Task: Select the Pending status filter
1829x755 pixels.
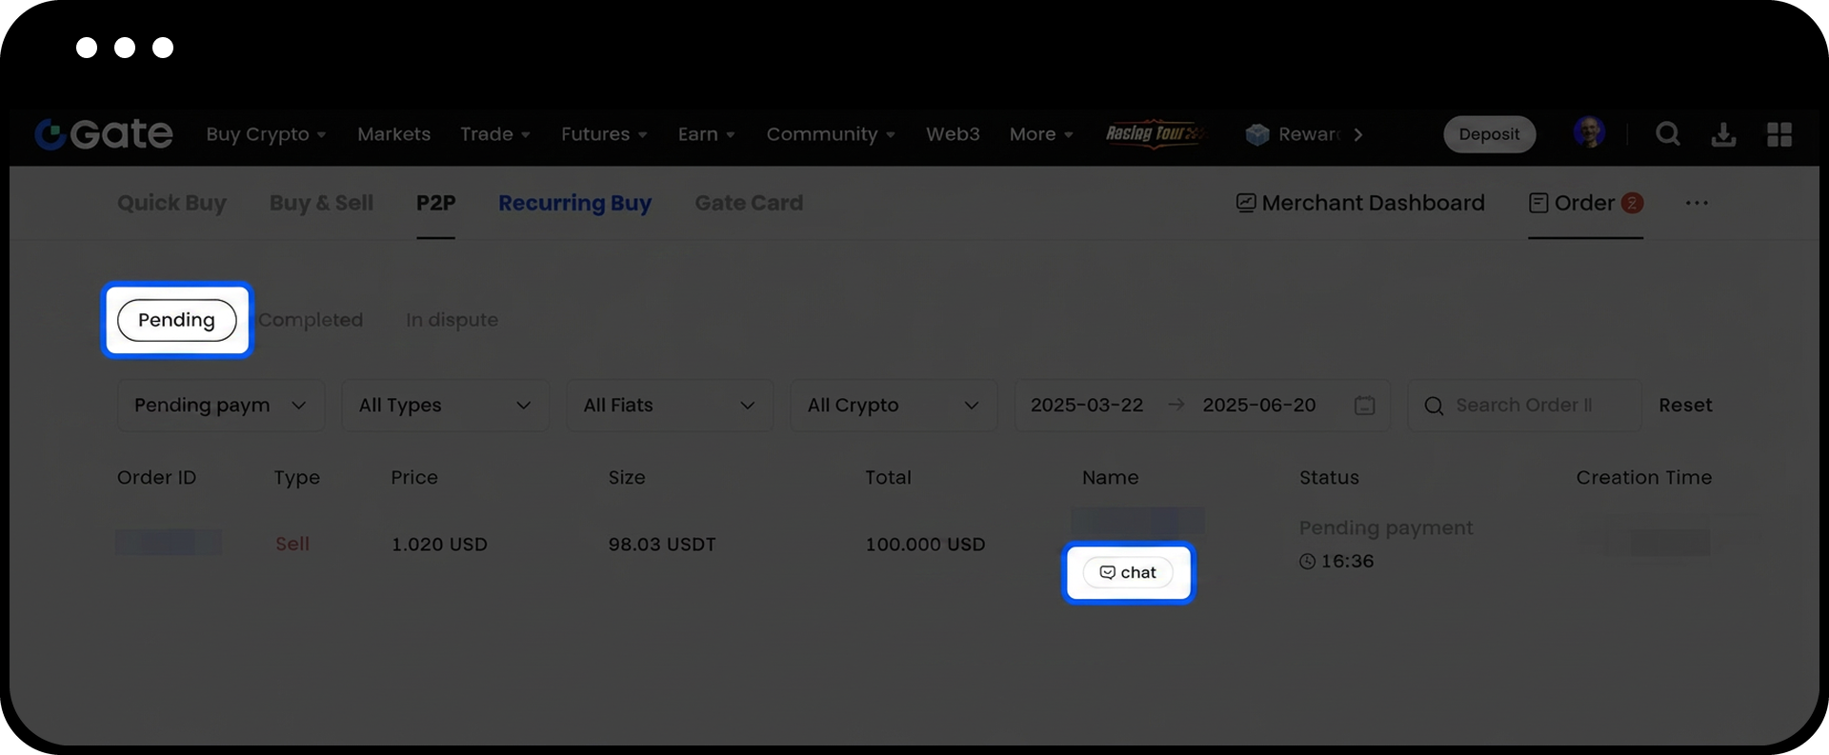Action: (x=177, y=320)
